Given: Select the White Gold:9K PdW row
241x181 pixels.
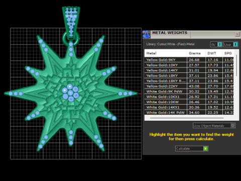Looking at the screenshot, I should click(189, 92).
